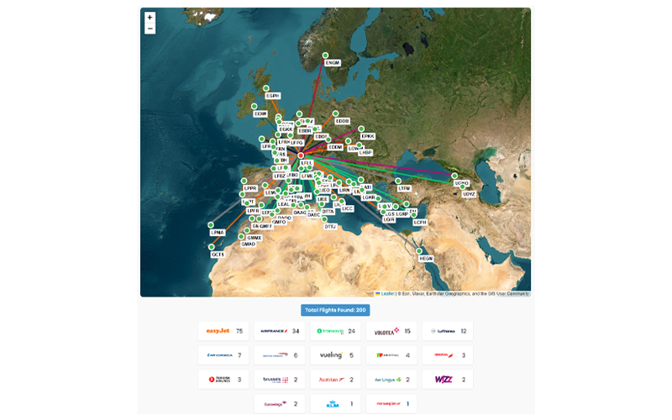Select the Turkish Airlines card
Screen dimensions: 672x420
coord(223,380)
